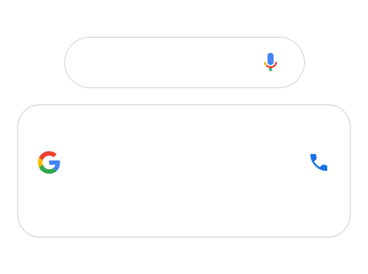The width and height of the screenshot is (368, 274).
Task: Choose the Google logo beside the phone card
Action: coord(49,162)
